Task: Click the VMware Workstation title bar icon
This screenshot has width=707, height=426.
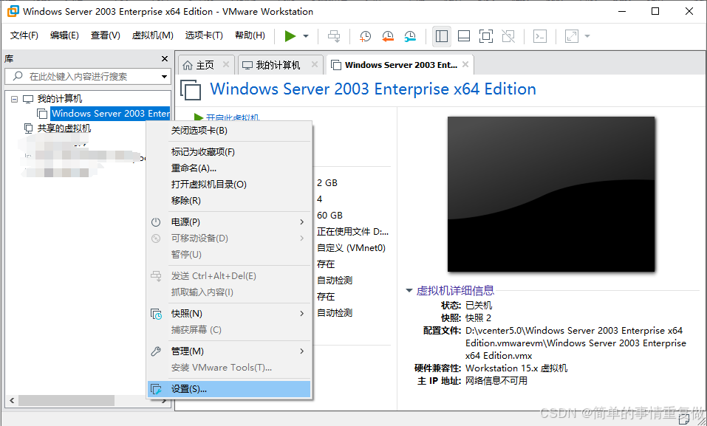Action: (13, 11)
